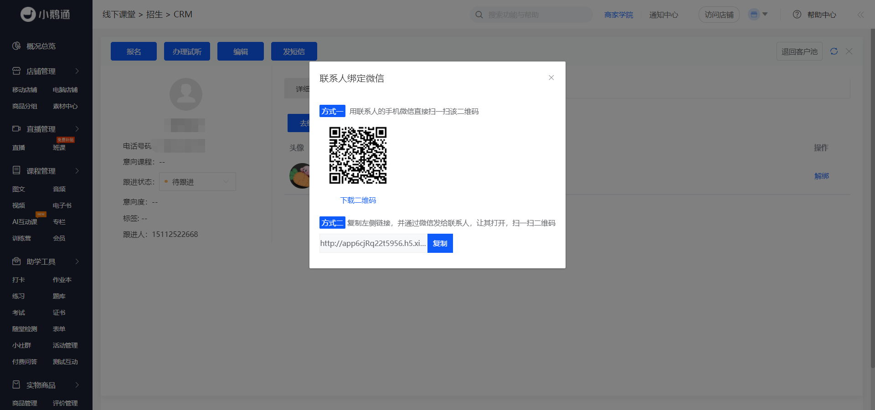Image resolution: width=875 pixels, height=410 pixels.
Task: Click the 店铺管理 shop icon
Action: click(x=16, y=71)
